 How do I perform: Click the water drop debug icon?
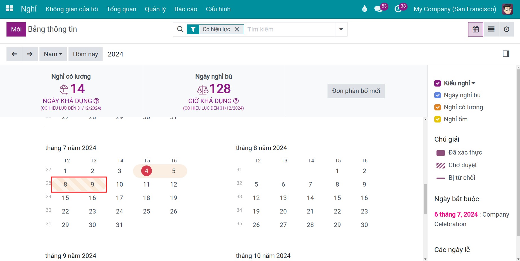[364, 9]
